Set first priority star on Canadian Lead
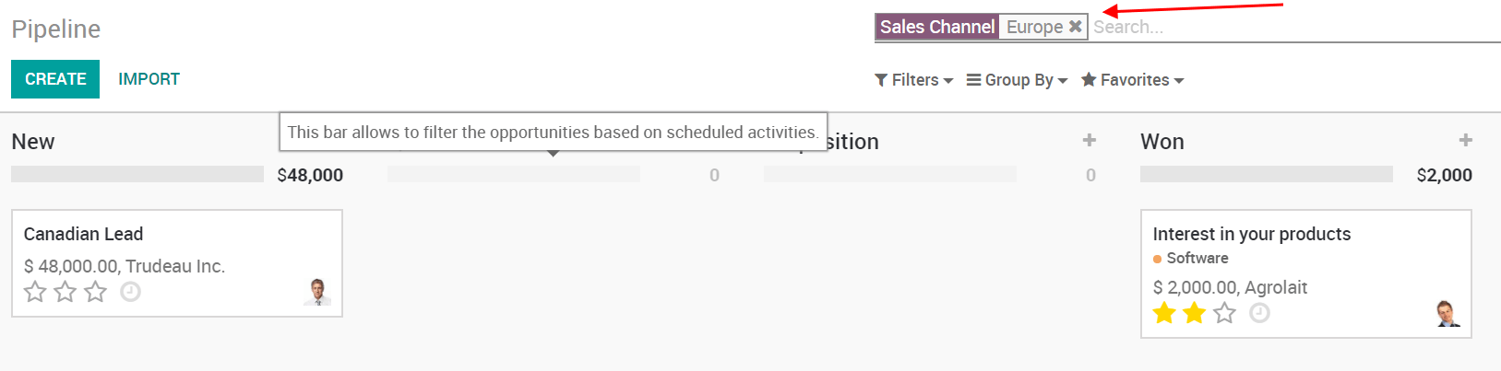The height and width of the screenshot is (371, 1501). [35, 292]
